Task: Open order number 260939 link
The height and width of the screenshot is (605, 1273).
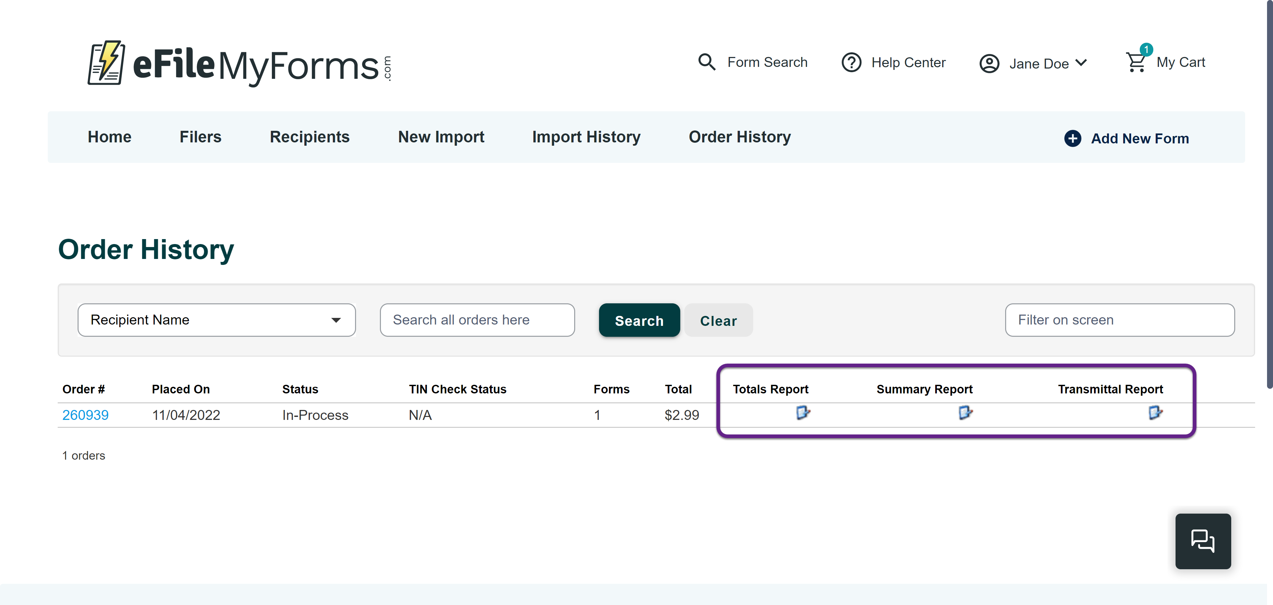Action: (85, 415)
